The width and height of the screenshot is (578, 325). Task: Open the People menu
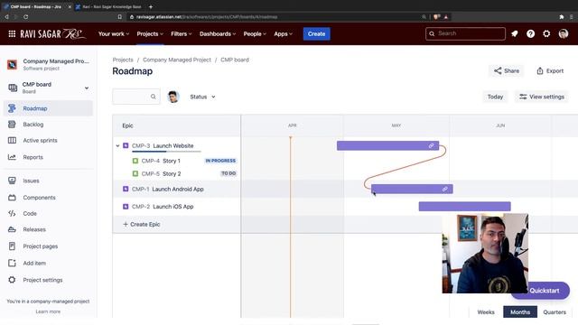pyautogui.click(x=255, y=34)
